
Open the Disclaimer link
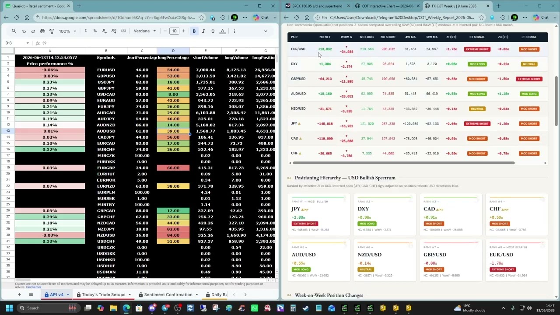pyautogui.click(x=34, y=287)
